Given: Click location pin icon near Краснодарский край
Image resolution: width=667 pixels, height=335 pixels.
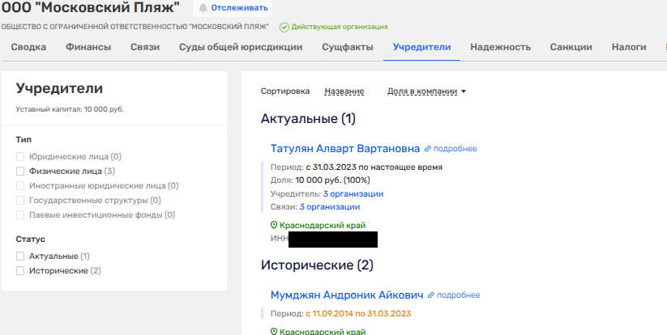Looking at the screenshot, I should point(273,225).
